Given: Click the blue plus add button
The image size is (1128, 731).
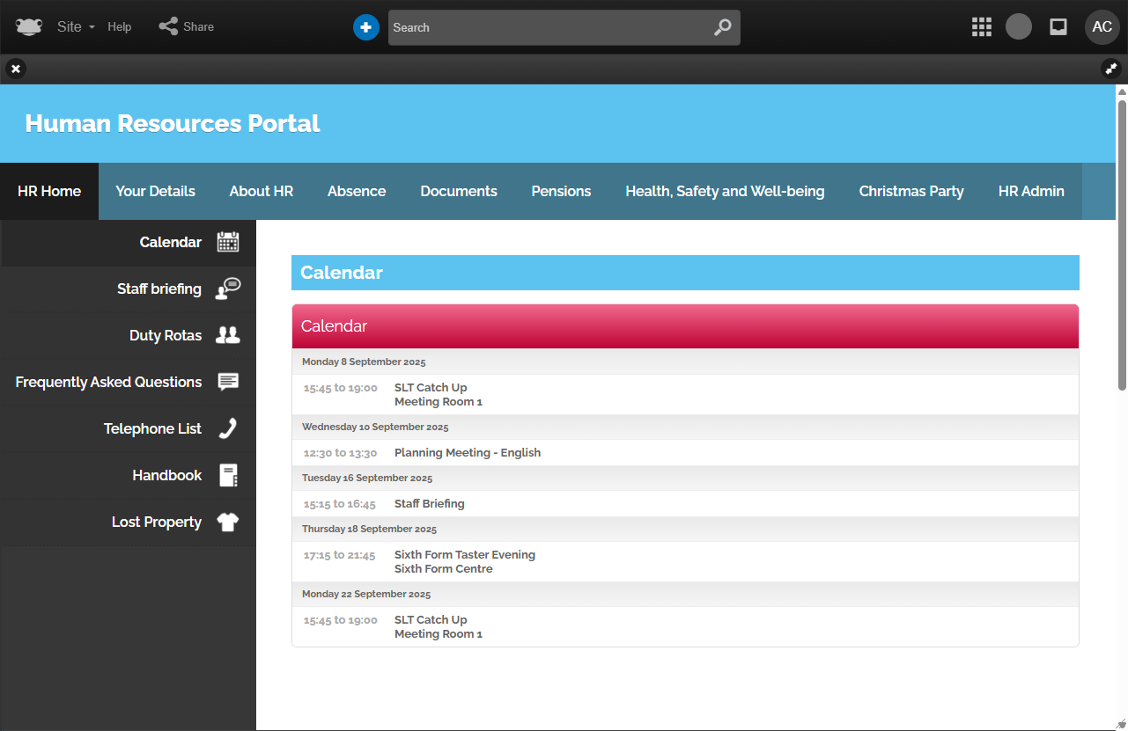Looking at the screenshot, I should coord(365,27).
